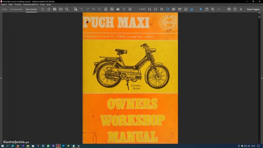263x148 pixels.
Task: Click the Fazer logon button
Action: pos(253,9)
